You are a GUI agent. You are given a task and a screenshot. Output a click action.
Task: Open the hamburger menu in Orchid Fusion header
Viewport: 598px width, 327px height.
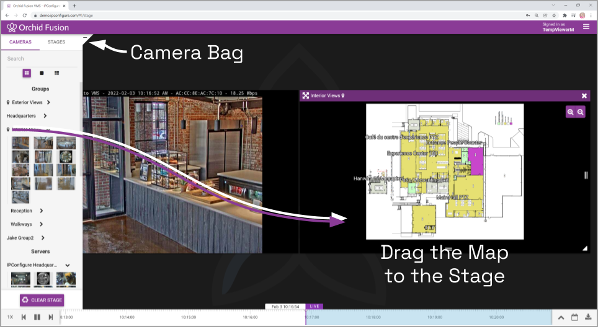pos(586,27)
